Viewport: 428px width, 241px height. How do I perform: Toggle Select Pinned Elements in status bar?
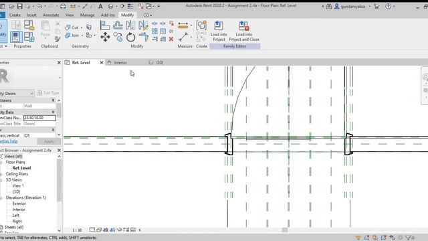(x=375, y=238)
